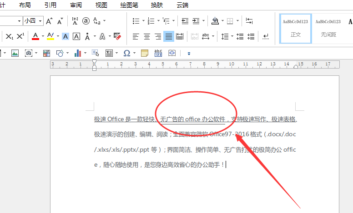
Task: Apply red font color
Action: coord(35,36)
